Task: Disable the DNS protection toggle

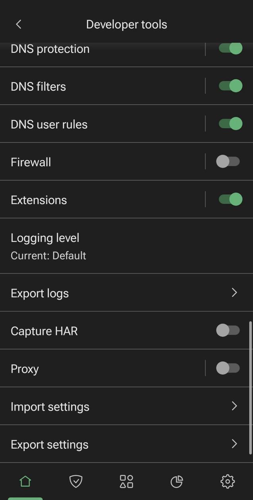Action: (x=230, y=48)
